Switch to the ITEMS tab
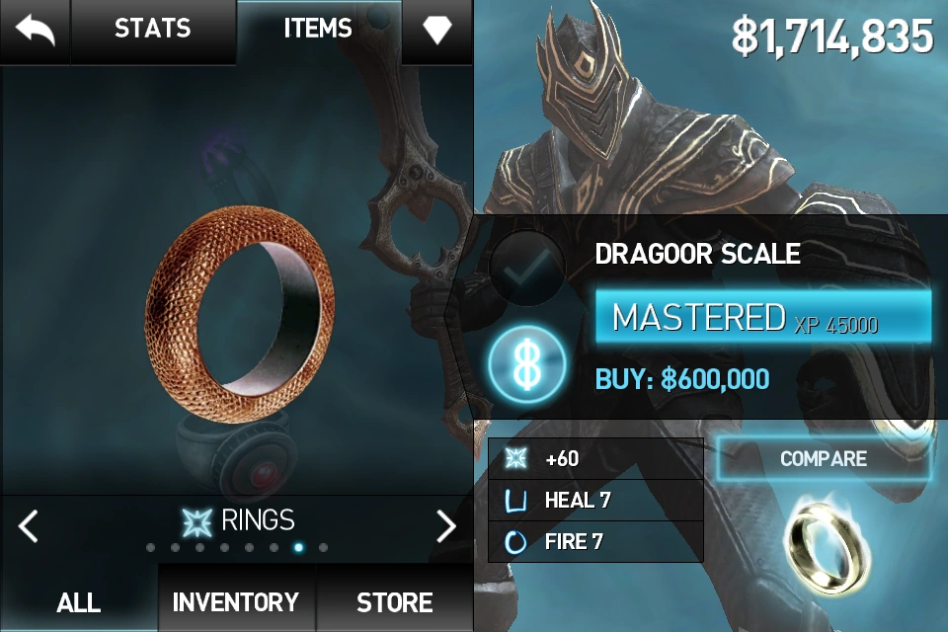 319,29
